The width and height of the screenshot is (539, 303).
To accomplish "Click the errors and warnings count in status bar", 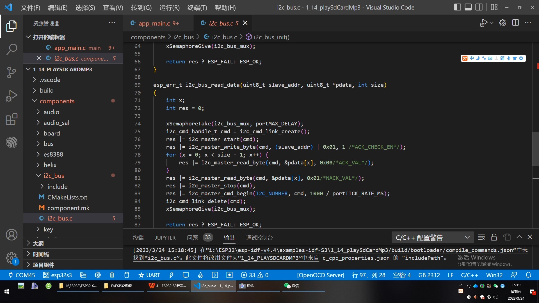I will 255,275.
